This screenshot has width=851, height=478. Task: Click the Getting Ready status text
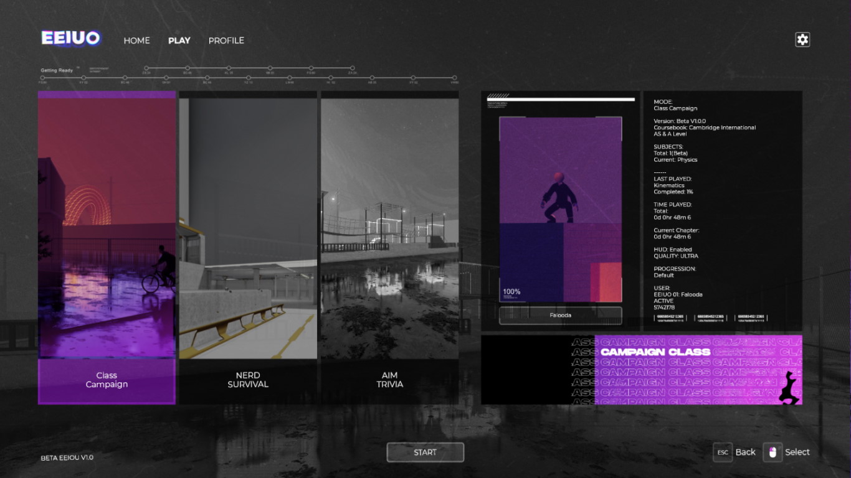click(x=57, y=70)
